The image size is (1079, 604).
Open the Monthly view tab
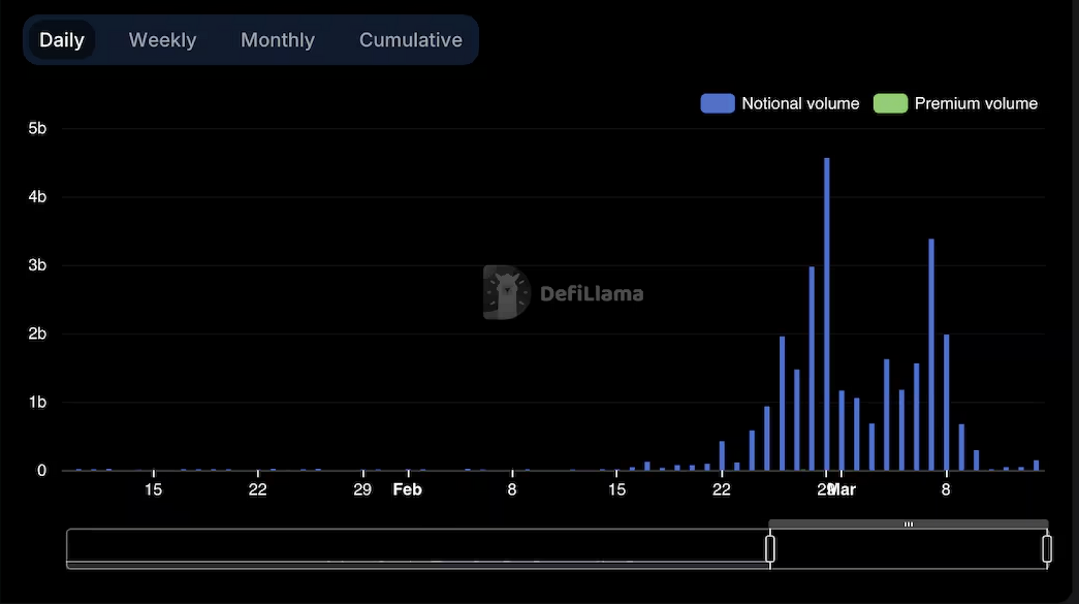pyautogui.click(x=278, y=40)
